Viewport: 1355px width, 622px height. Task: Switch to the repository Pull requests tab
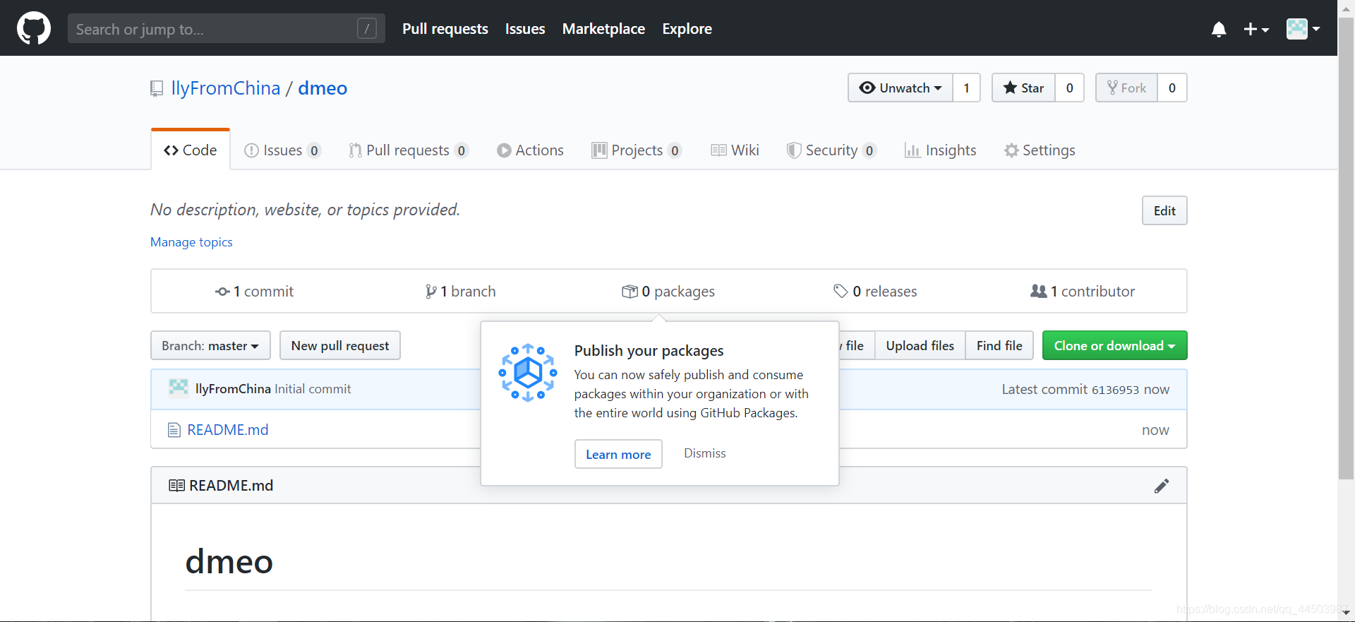click(x=409, y=150)
